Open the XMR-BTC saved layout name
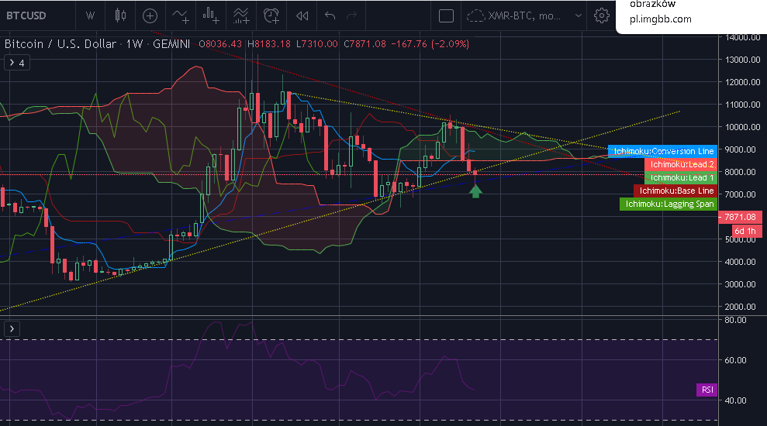 point(524,16)
